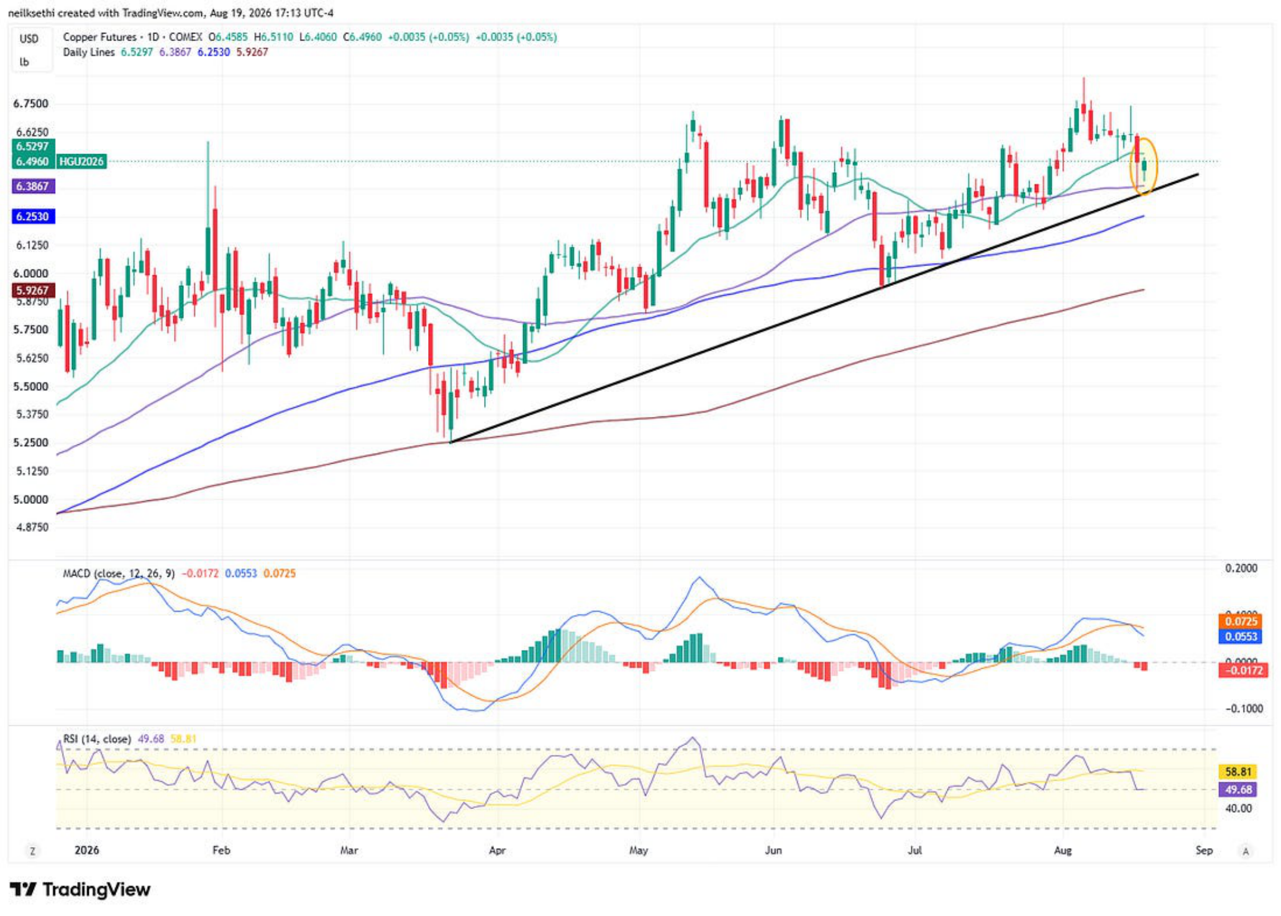Click the 5.2500 price scale value
This screenshot has height=916, width=1281.
[30, 442]
